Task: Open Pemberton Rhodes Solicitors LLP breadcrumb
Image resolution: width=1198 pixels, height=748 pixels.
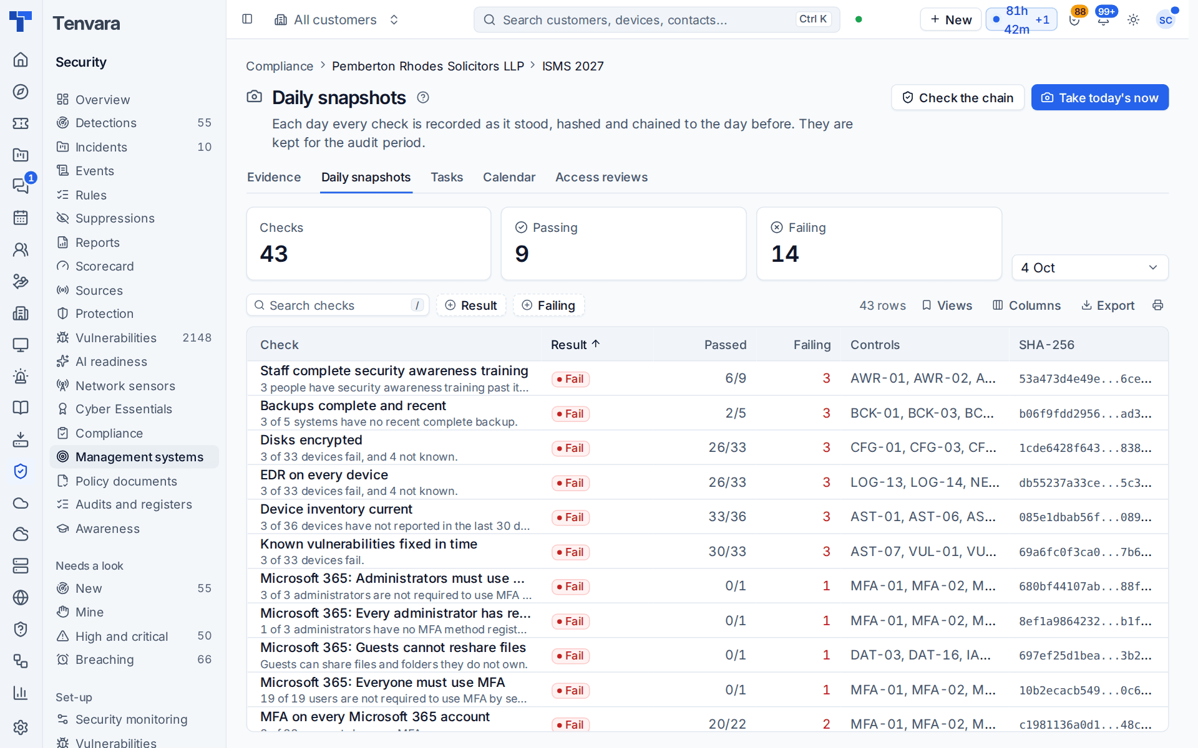Action: coord(428,66)
